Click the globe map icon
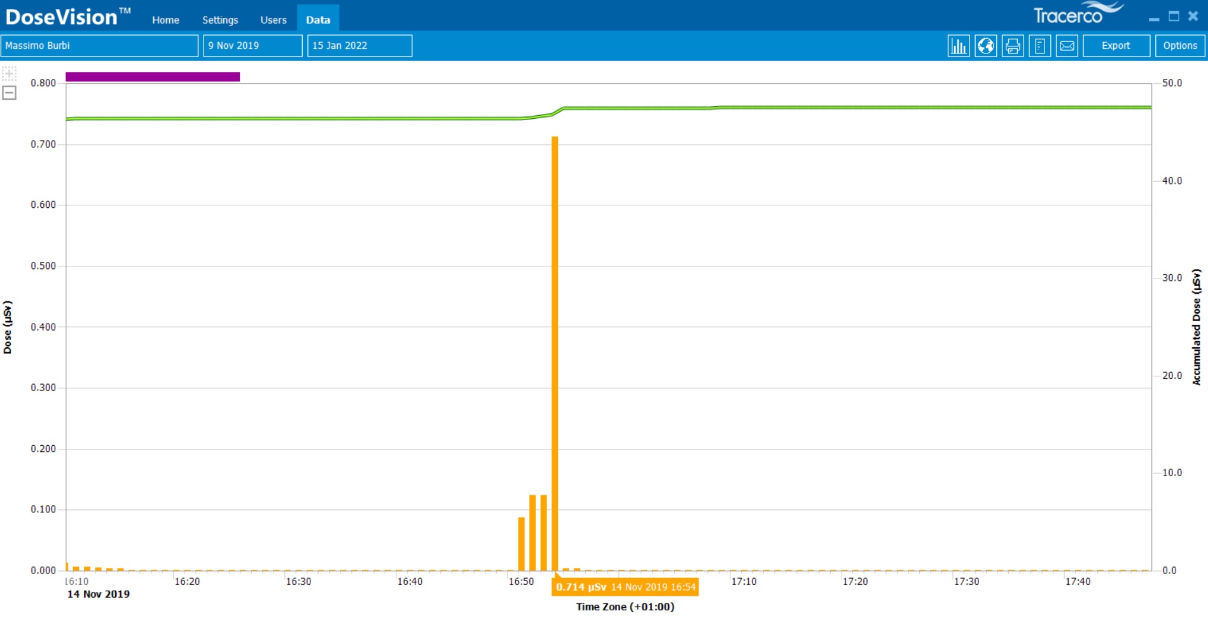The width and height of the screenshot is (1208, 625). (x=985, y=46)
